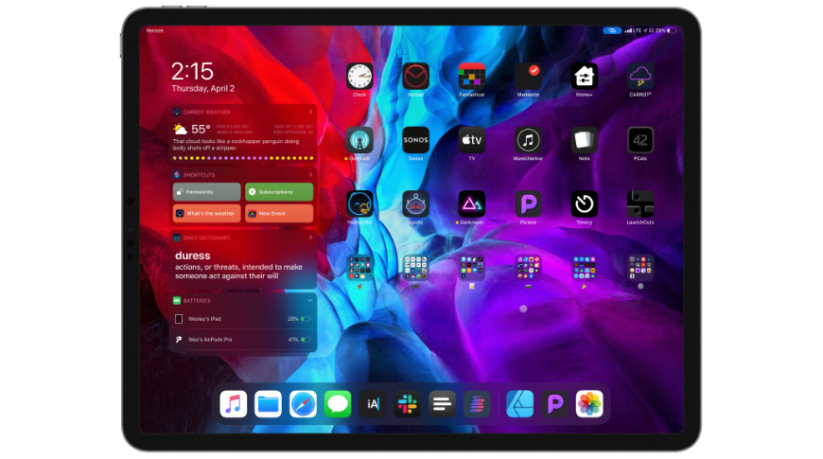Open the CARROT weather app icon
Screen dimensions: 823x459
[640, 76]
